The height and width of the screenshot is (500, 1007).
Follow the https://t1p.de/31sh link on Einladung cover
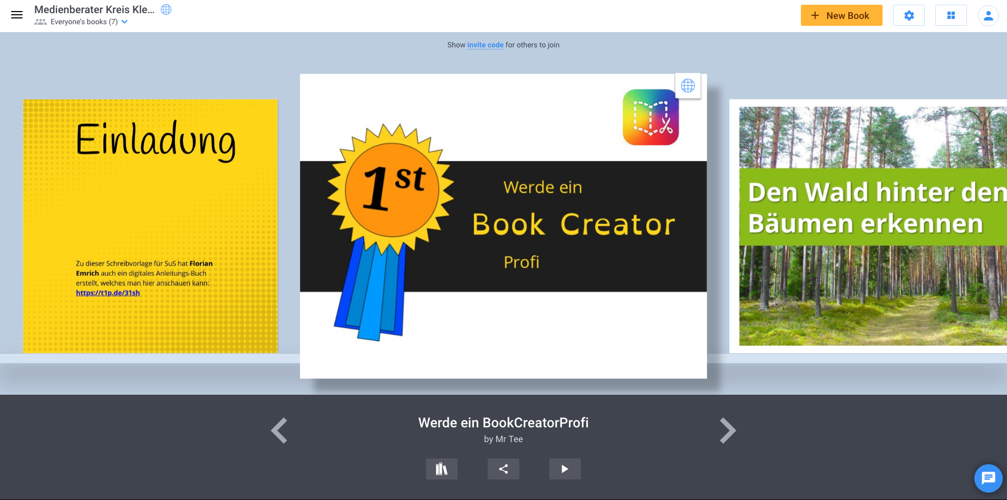click(x=108, y=293)
